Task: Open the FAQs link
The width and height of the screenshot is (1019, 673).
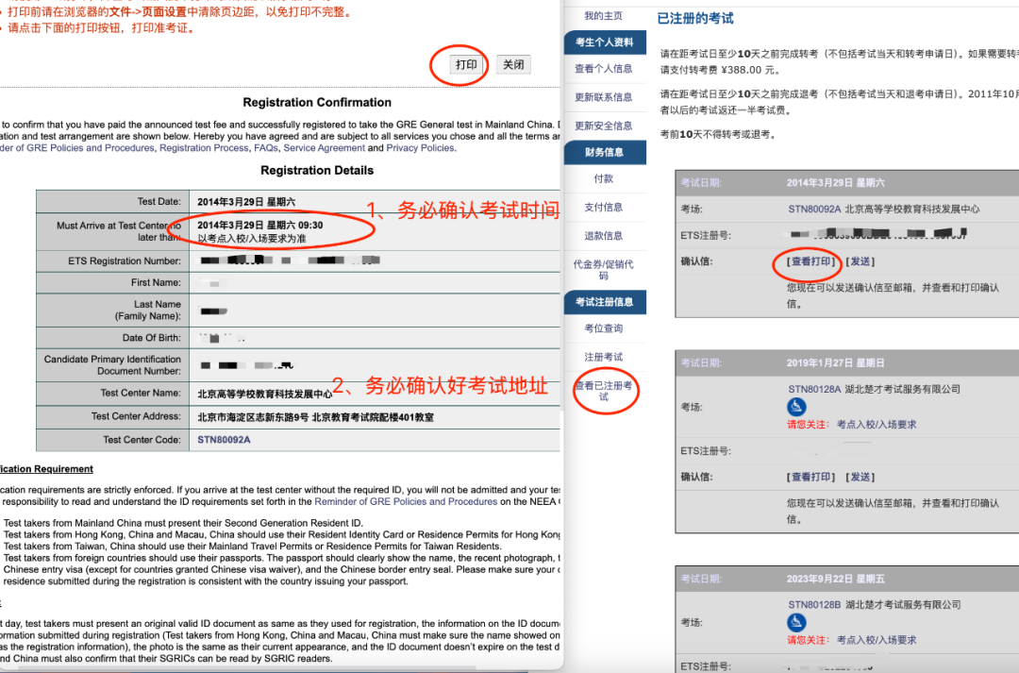Action: pyautogui.click(x=266, y=148)
